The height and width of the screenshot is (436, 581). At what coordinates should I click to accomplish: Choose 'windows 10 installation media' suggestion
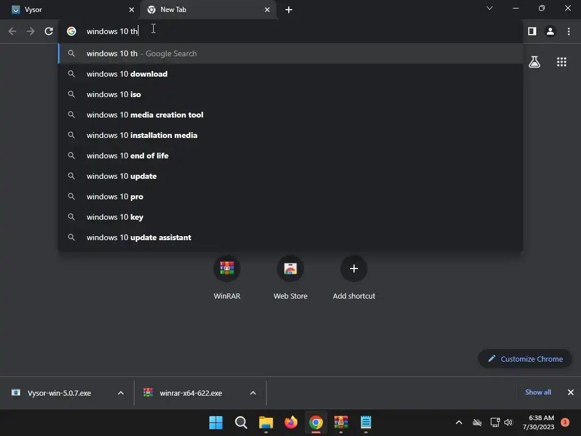click(x=290, y=135)
